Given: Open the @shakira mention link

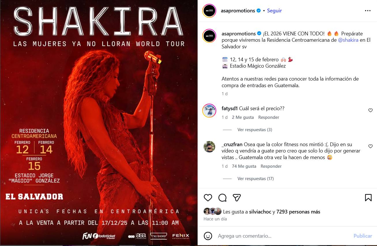Looking at the screenshot, I should [x=348, y=40].
